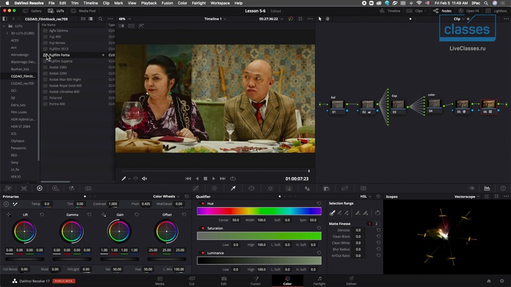511x287 pixels.
Task: Toggle the Luminance qualifier on or off
Action: click(x=203, y=253)
